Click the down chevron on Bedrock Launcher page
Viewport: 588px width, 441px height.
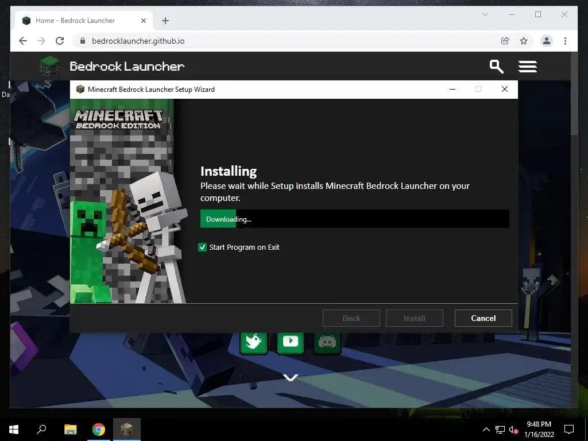tap(291, 377)
